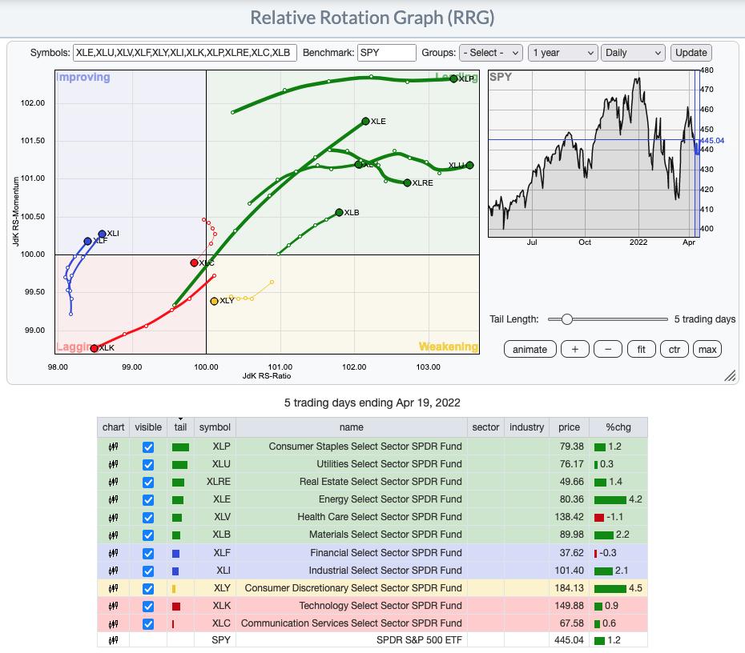The image size is (745, 653).
Task: Open the chart icon for XLRE row
Action: coord(113,482)
